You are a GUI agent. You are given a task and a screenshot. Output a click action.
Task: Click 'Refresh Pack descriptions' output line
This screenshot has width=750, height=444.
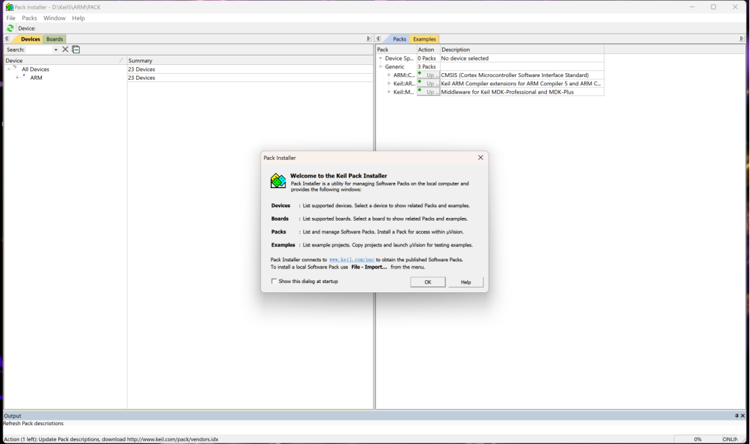coord(33,424)
